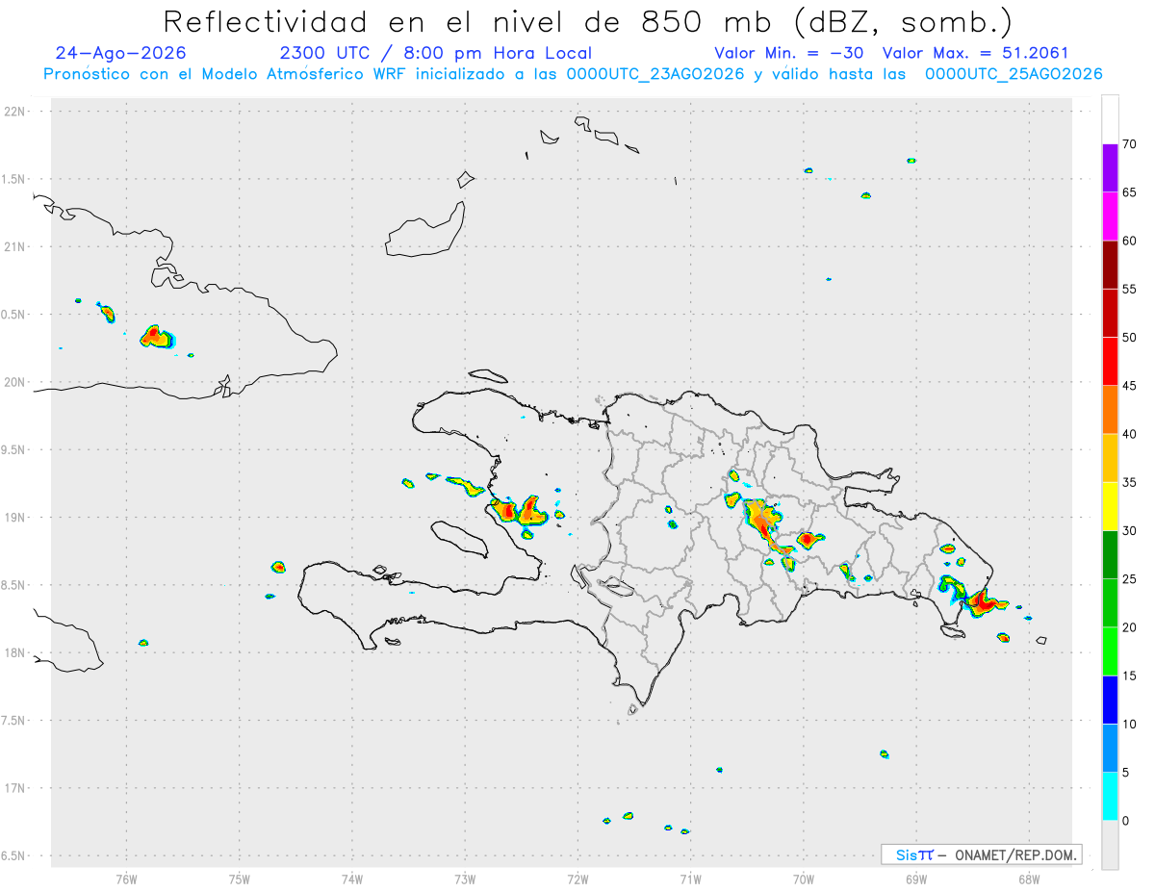Screen dimensions: 1155x892
Task: Pick the purple 65–70 dBZ swatch
Action: tap(1110, 167)
